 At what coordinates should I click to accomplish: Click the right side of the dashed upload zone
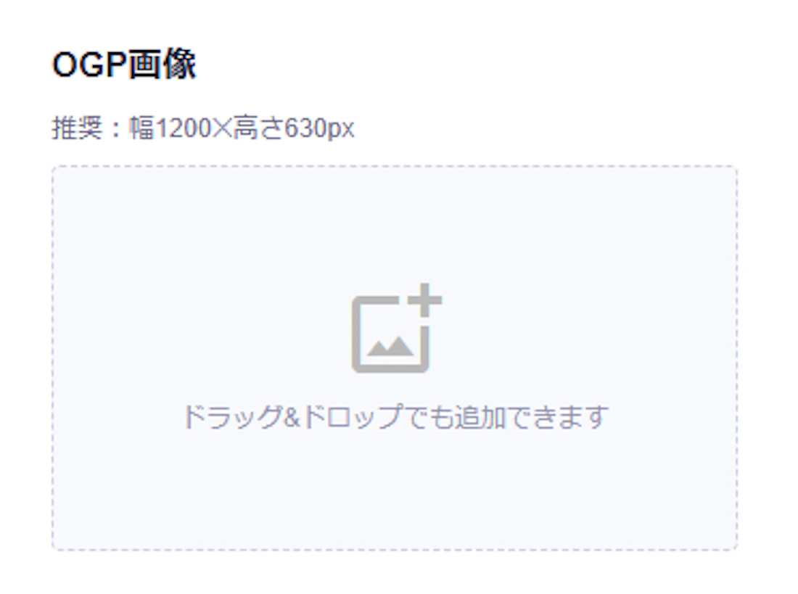coord(672,358)
